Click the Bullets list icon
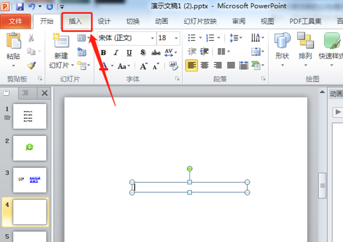This screenshot has height=242, width=343. pyautogui.click(x=192, y=38)
